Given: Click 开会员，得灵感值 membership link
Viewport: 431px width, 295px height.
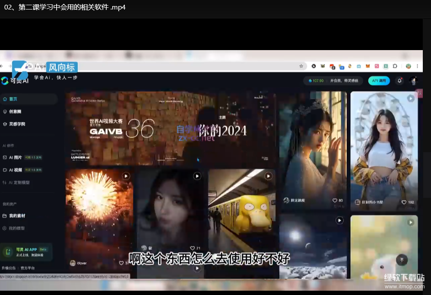Looking at the screenshot, I should 344,81.
